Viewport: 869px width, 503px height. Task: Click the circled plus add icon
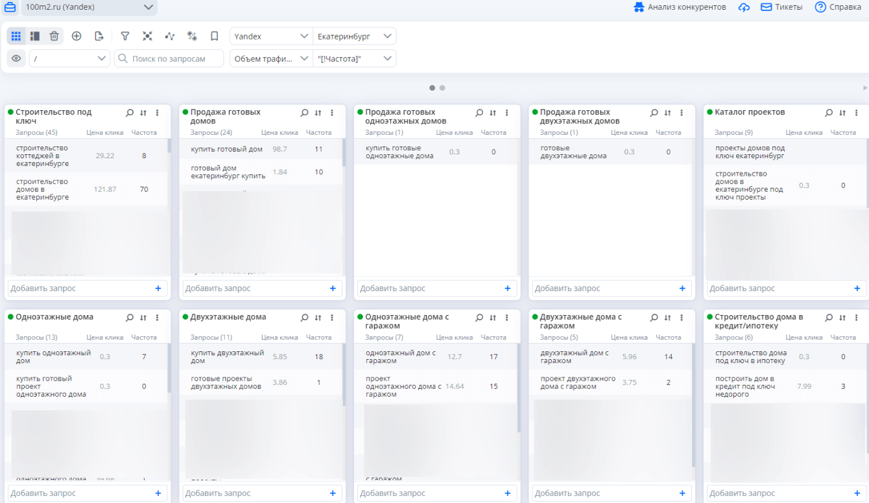pos(77,36)
